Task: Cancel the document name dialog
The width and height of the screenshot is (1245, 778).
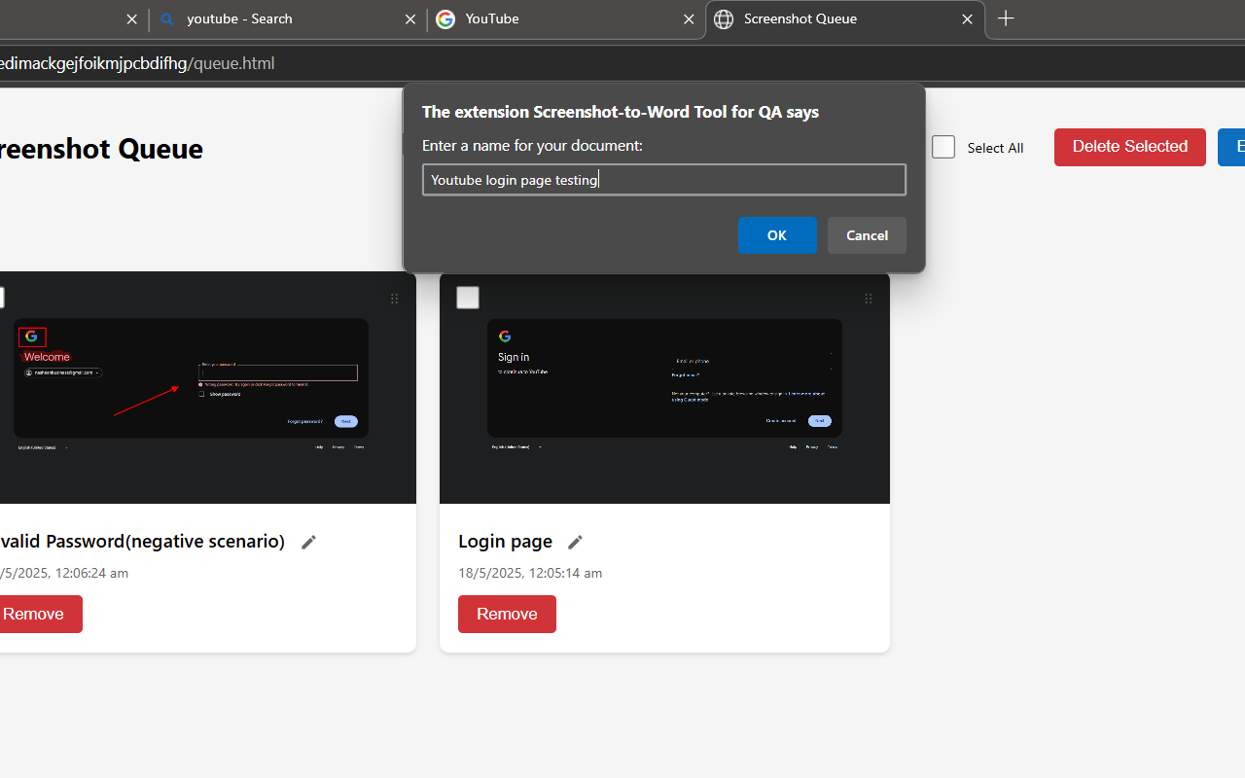Action: click(867, 235)
